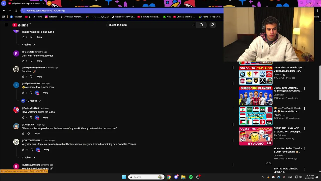Open options menu for GUESS 100 FOOTBALL PLAYERS video

[304, 88]
